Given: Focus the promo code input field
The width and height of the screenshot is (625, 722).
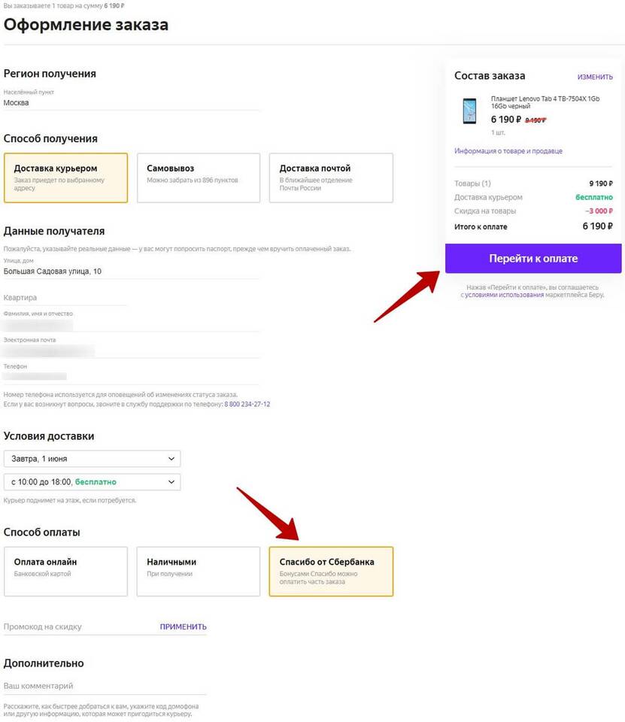Looking at the screenshot, I should click(x=75, y=626).
